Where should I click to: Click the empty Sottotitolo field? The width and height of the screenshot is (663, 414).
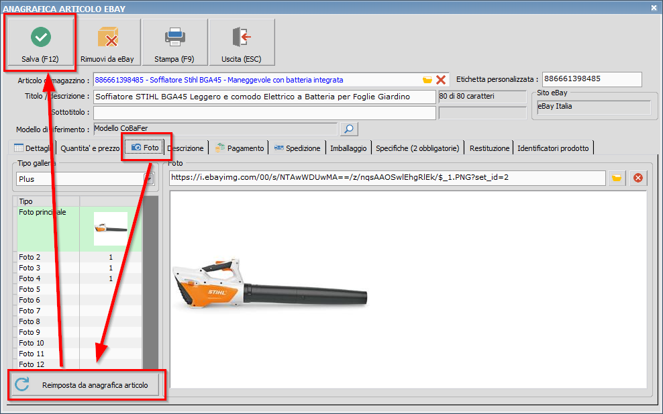(x=264, y=113)
